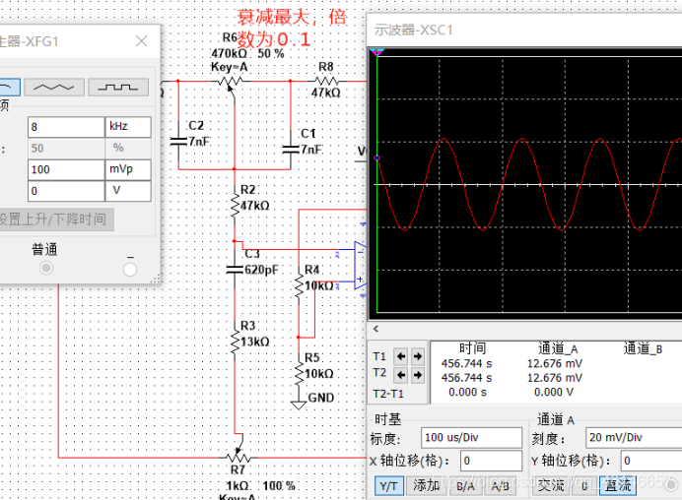Image resolution: width=682 pixels, height=500 pixels.
Task: Click the set rise/fall time button
Action: pos(55,219)
